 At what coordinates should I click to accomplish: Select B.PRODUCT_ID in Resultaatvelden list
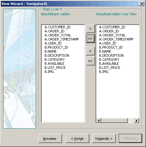click(x=111, y=47)
